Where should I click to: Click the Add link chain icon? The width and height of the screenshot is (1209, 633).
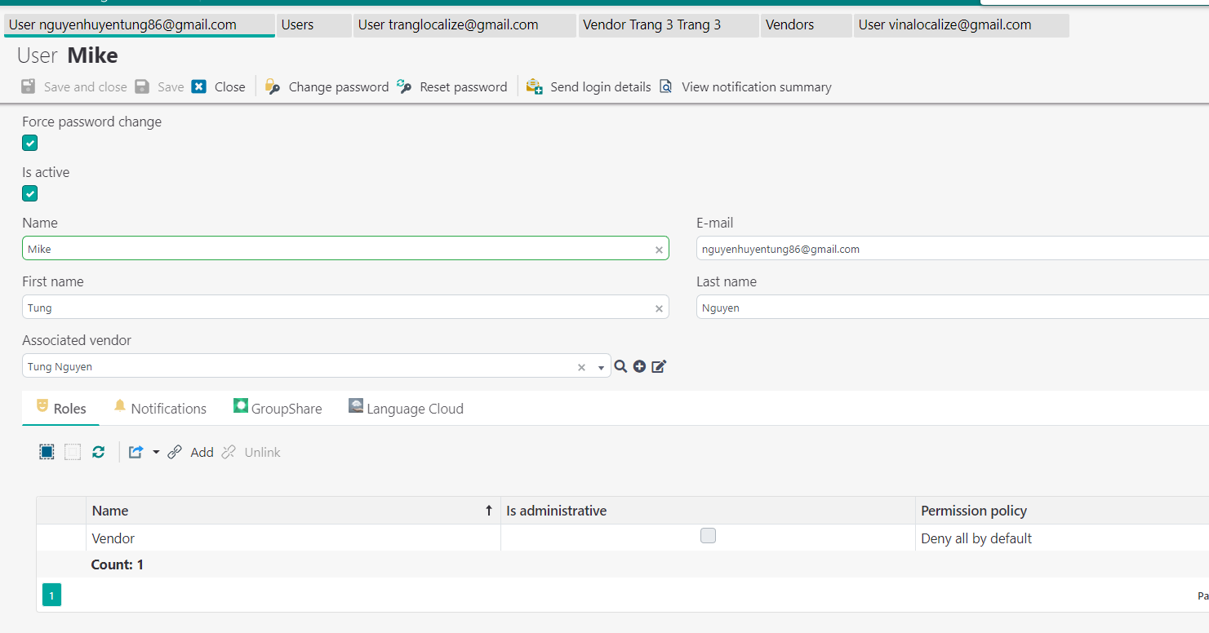tap(175, 452)
